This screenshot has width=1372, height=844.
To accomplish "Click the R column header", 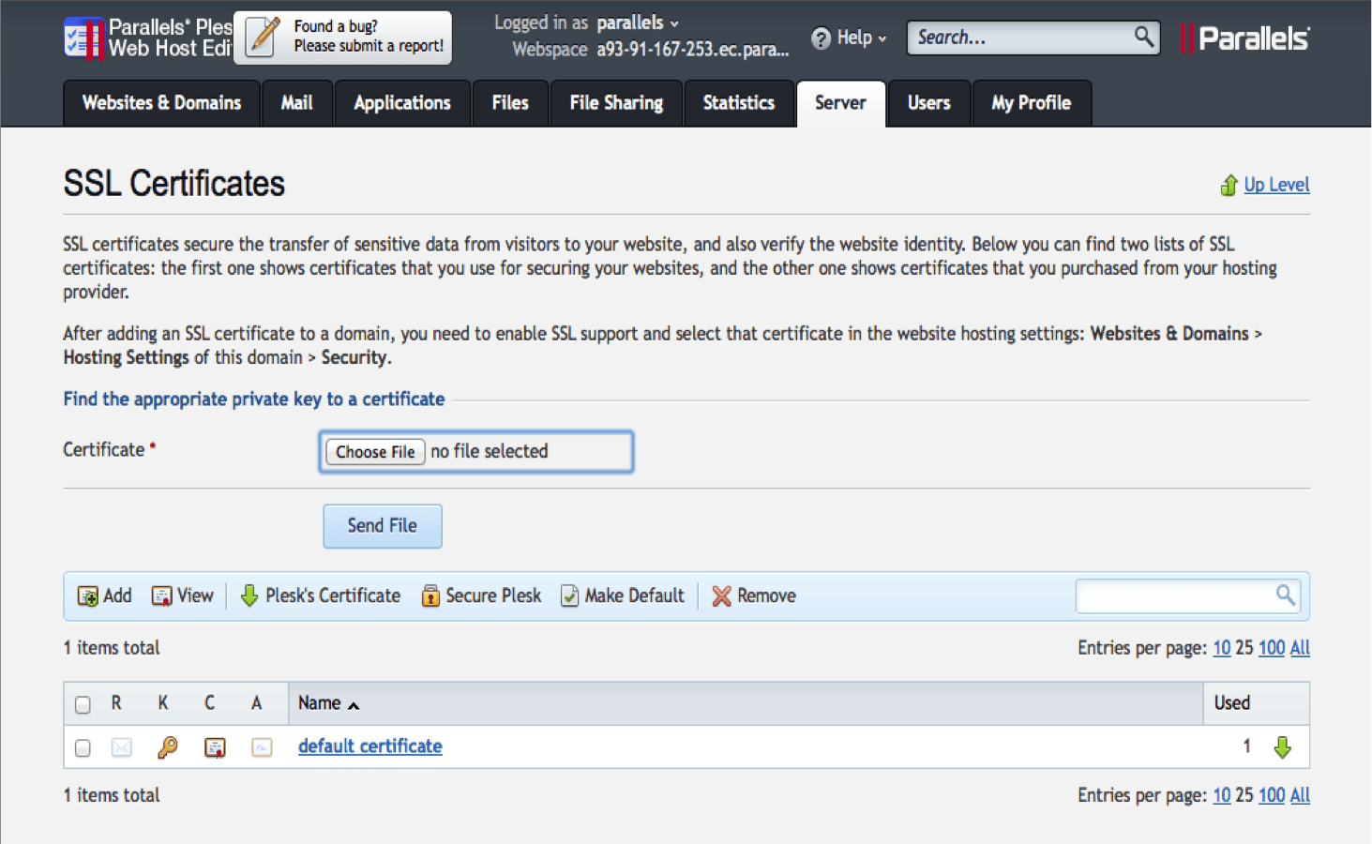I will coord(116,703).
